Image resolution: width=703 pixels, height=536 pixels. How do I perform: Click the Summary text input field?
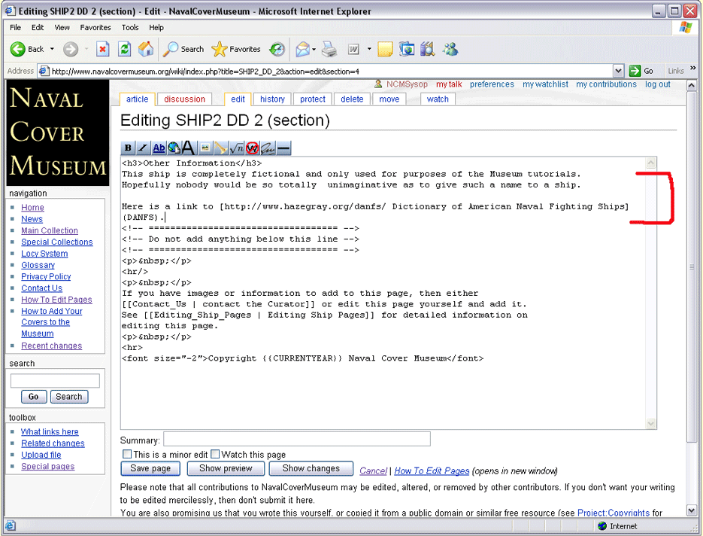(x=297, y=439)
